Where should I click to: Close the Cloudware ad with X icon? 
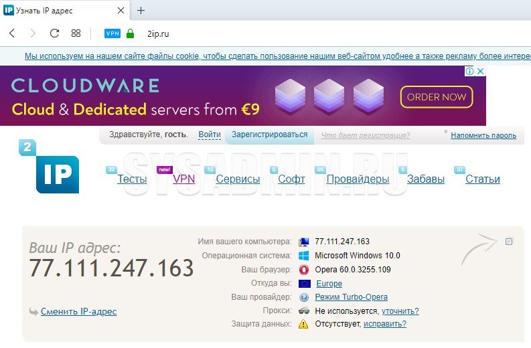click(480, 72)
